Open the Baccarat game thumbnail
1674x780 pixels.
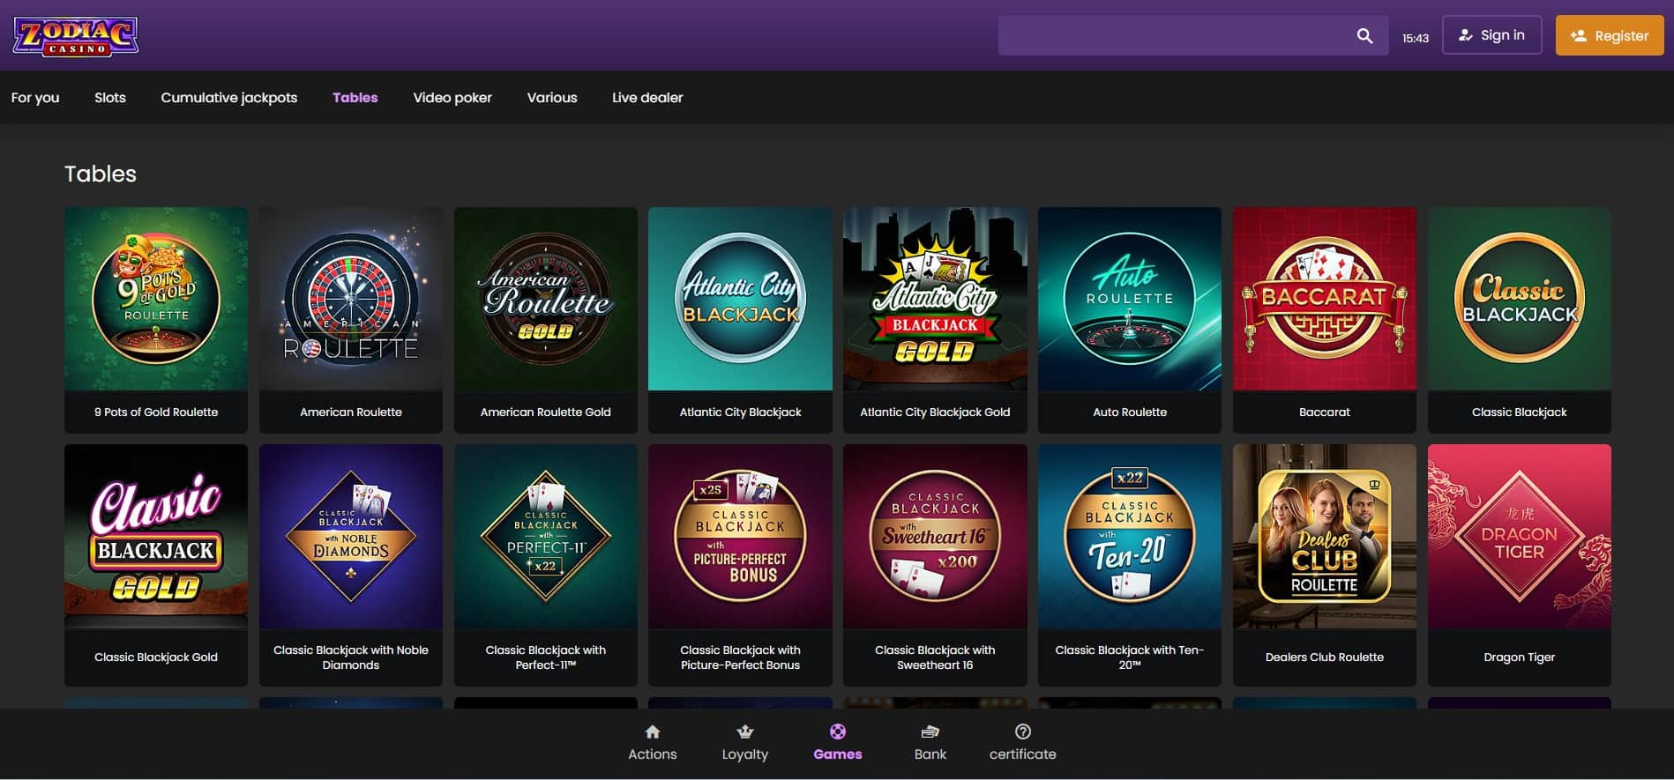coord(1325,299)
